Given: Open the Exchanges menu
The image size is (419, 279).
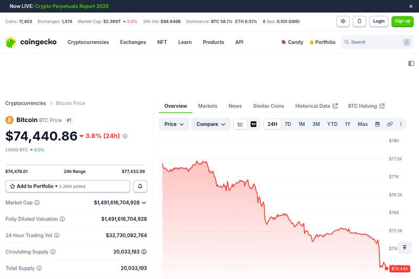Looking at the screenshot, I should tap(133, 42).
